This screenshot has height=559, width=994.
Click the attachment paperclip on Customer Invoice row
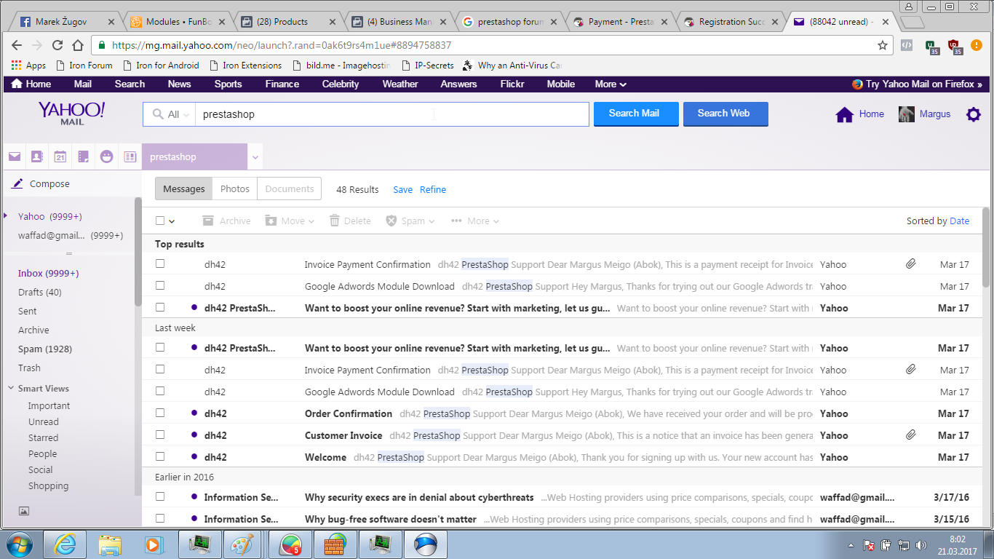(x=910, y=435)
